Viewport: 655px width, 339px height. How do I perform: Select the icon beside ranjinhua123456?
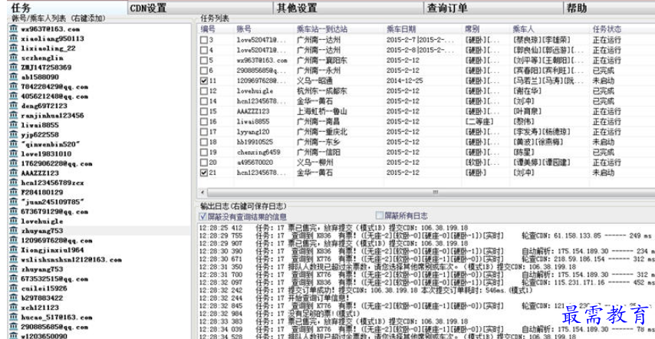tap(14, 115)
